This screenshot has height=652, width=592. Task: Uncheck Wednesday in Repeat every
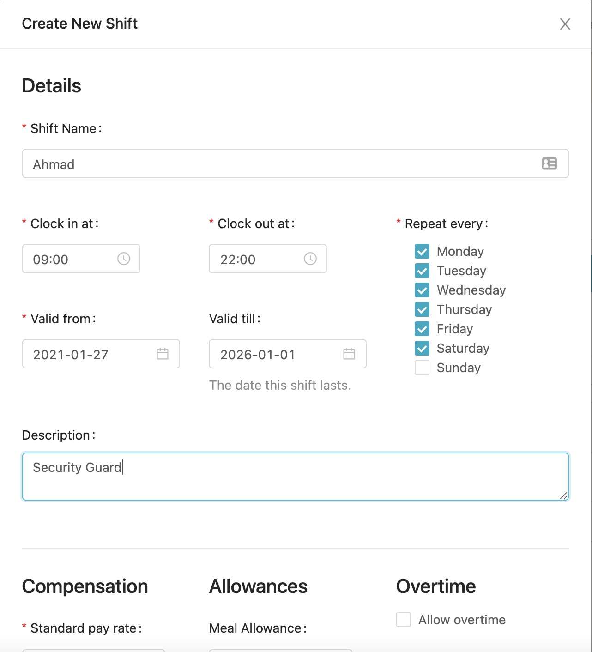pos(422,290)
